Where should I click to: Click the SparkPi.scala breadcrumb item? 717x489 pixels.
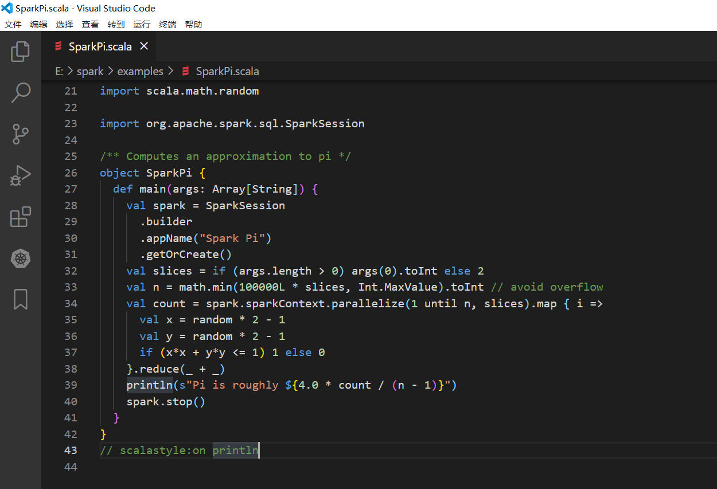pos(227,72)
